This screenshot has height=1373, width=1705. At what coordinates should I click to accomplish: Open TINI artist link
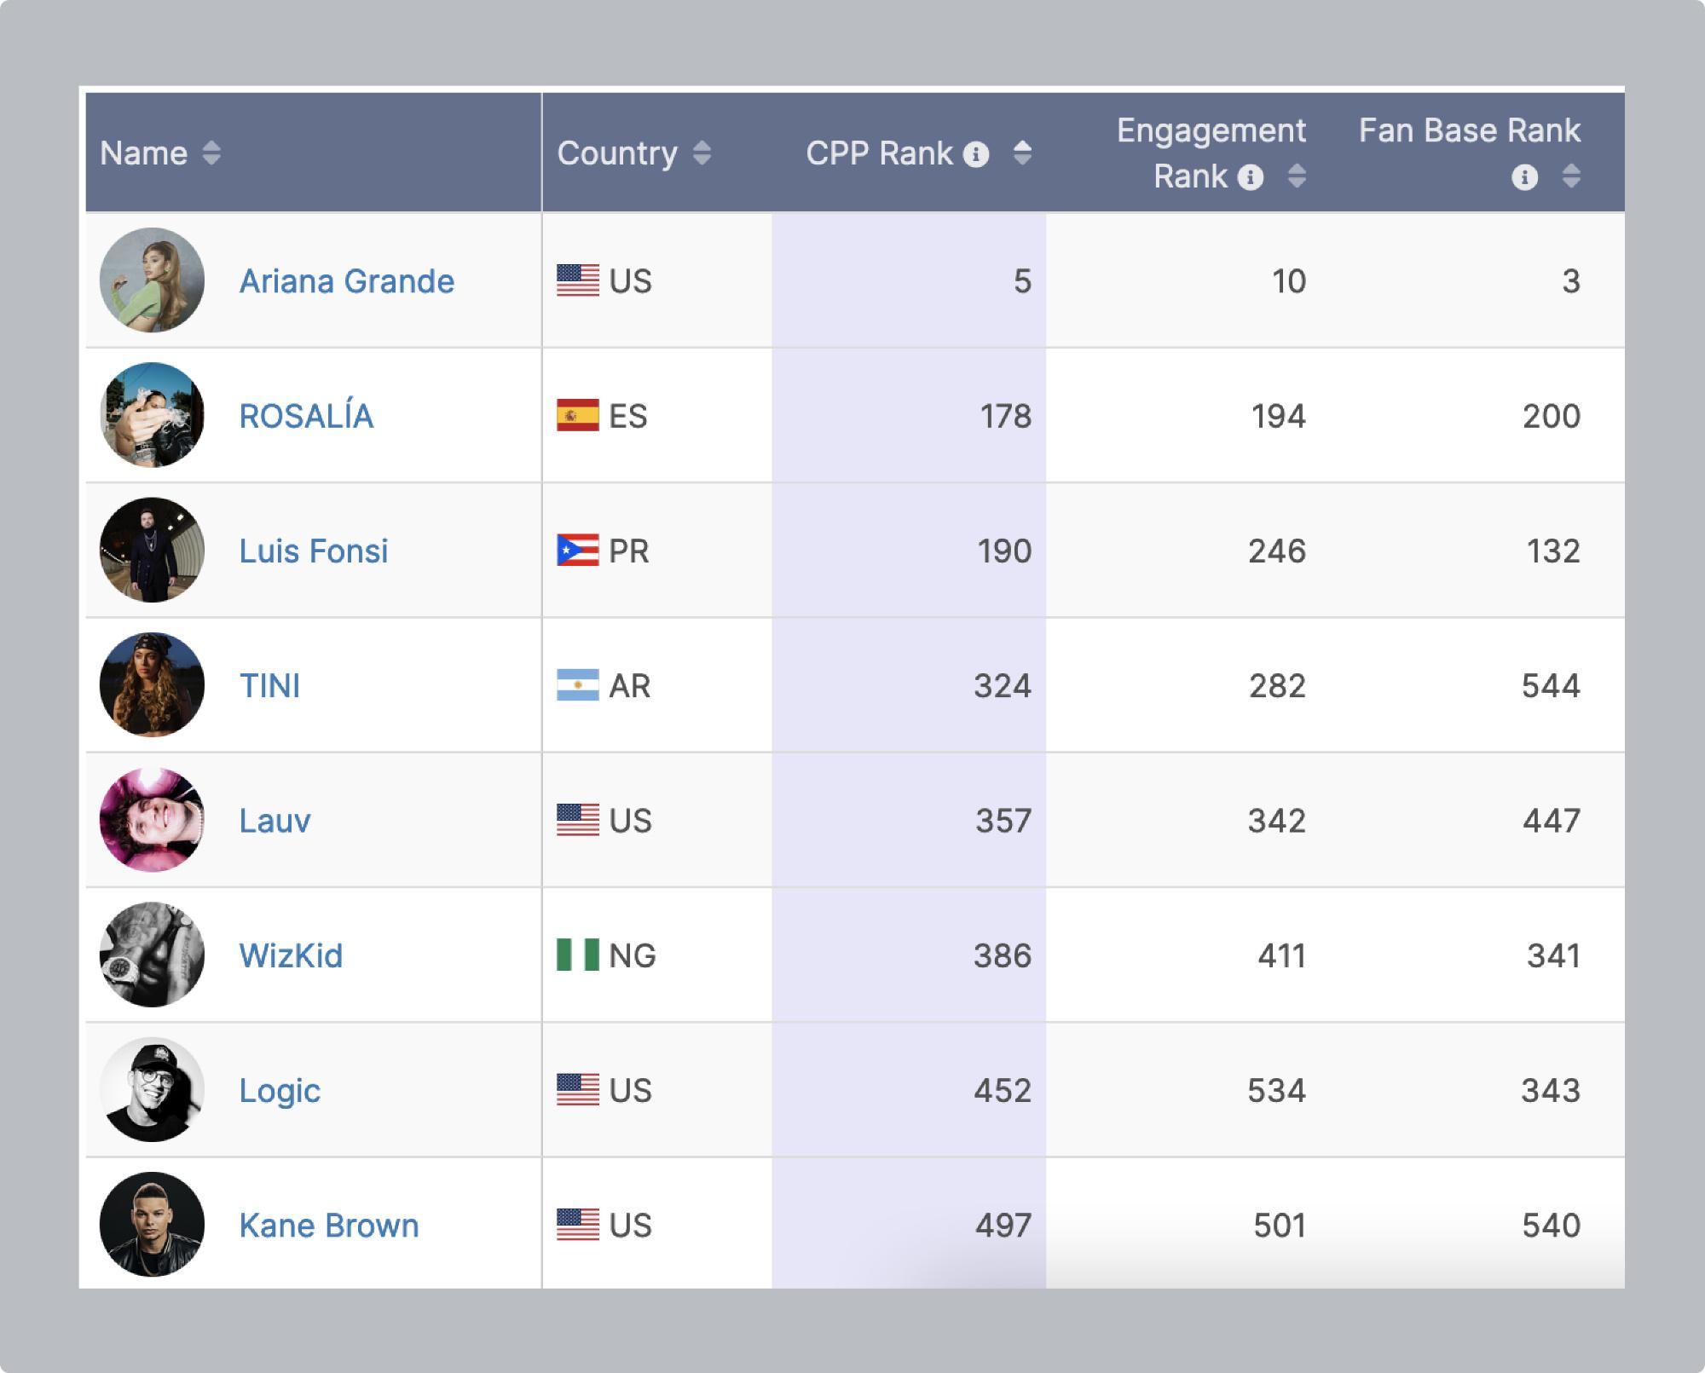click(269, 686)
